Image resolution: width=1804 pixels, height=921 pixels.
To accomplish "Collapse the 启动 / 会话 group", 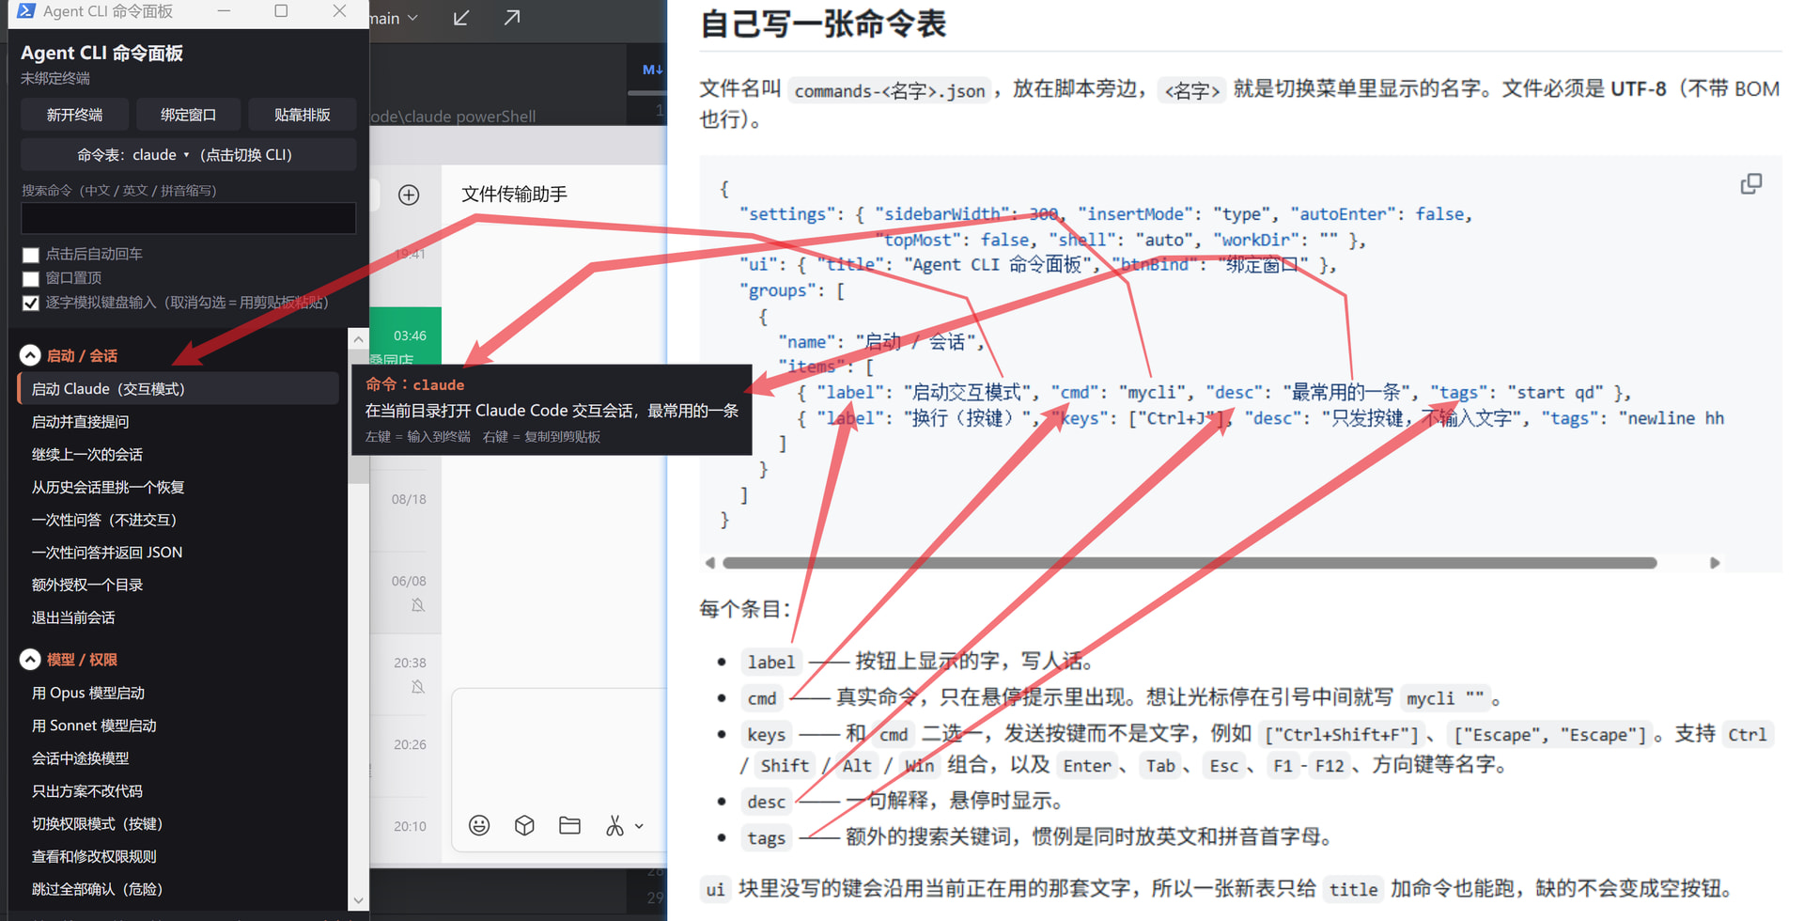I will coord(30,355).
